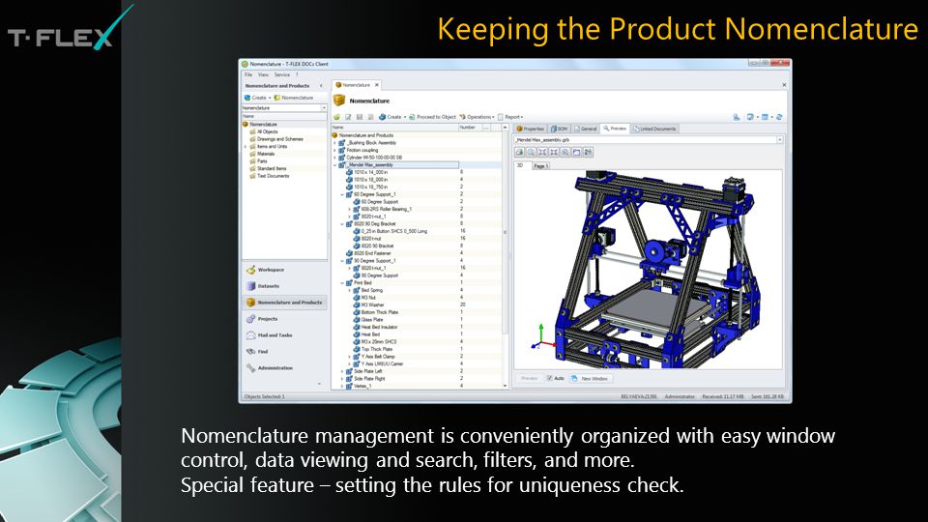Click the disabled Preview button
Viewport: 928px width, 522px height.
(x=529, y=378)
